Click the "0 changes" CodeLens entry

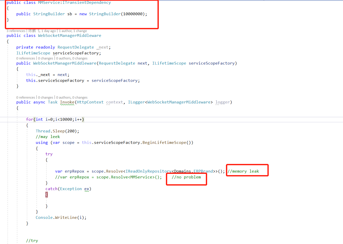[x=45, y=58]
